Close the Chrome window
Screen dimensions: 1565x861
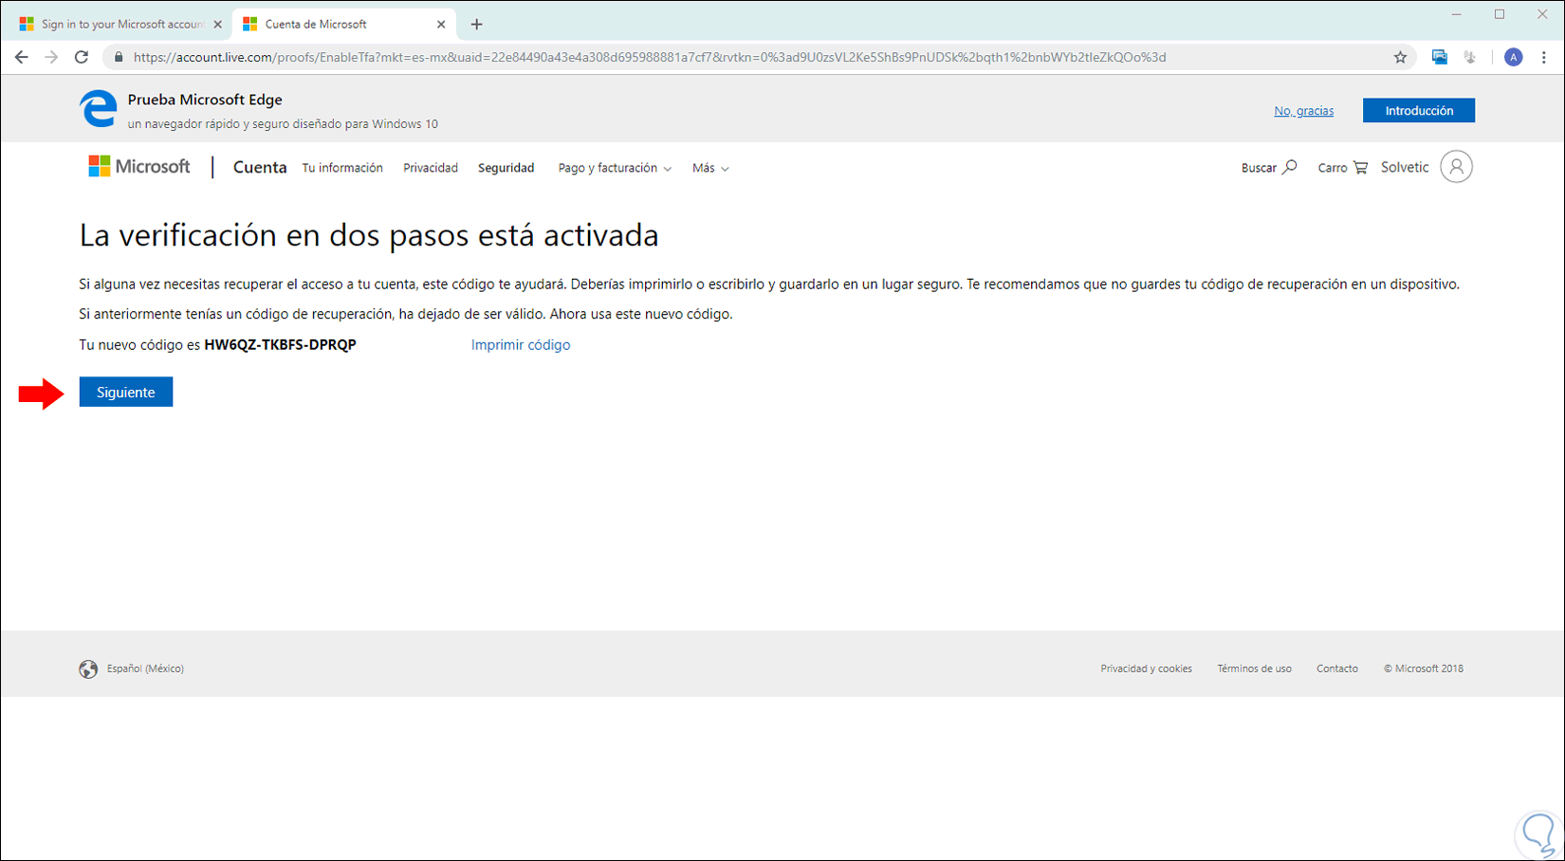point(1543,14)
